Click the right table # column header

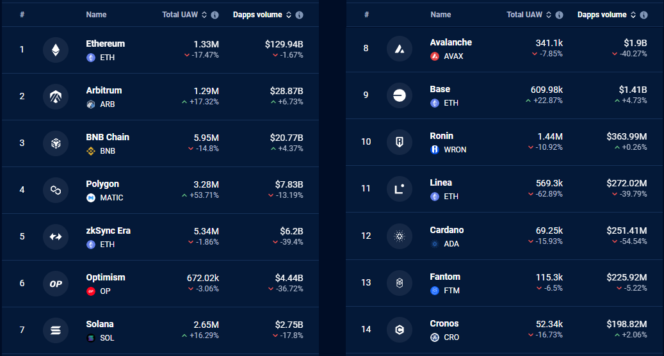coord(366,14)
